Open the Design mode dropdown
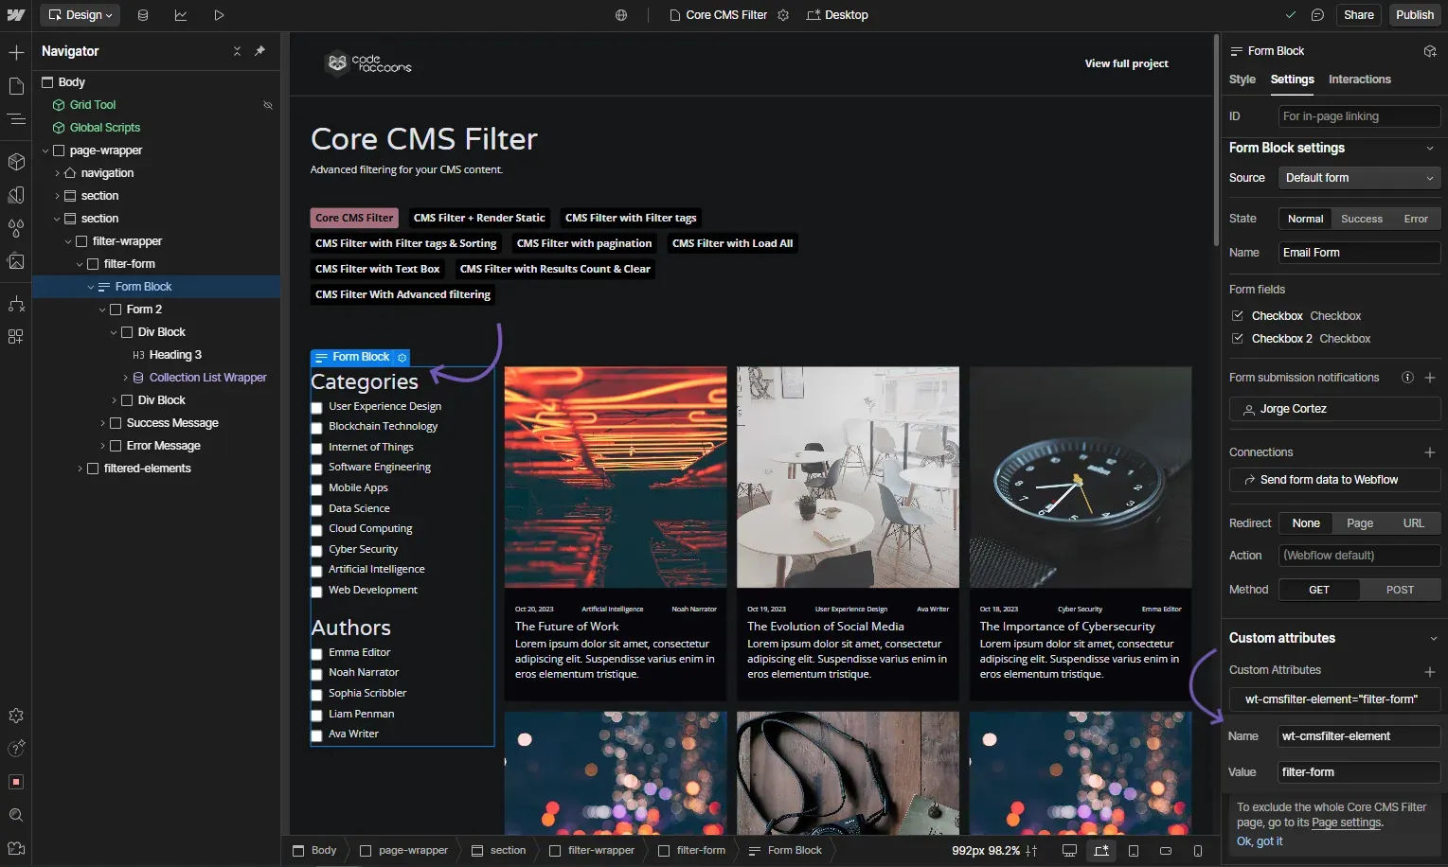The height and width of the screenshot is (867, 1448). (x=80, y=15)
